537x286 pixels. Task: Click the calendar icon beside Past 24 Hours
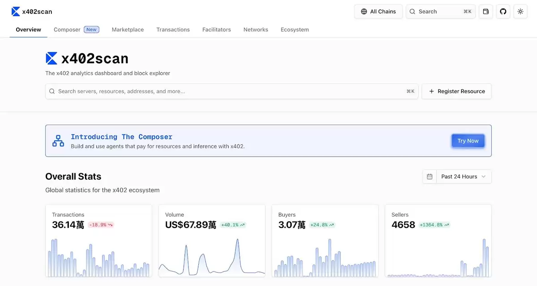(x=430, y=177)
